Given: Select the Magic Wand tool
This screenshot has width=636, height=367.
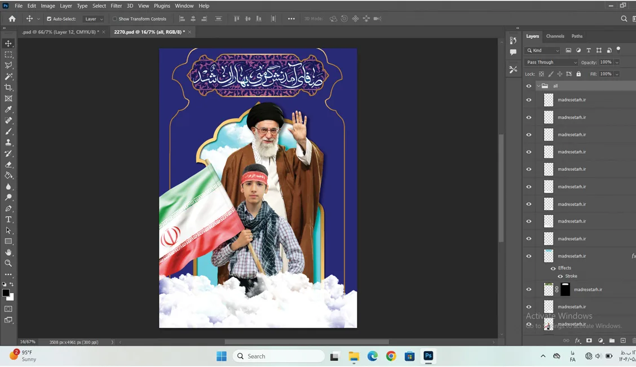Looking at the screenshot, I should click(x=8, y=76).
